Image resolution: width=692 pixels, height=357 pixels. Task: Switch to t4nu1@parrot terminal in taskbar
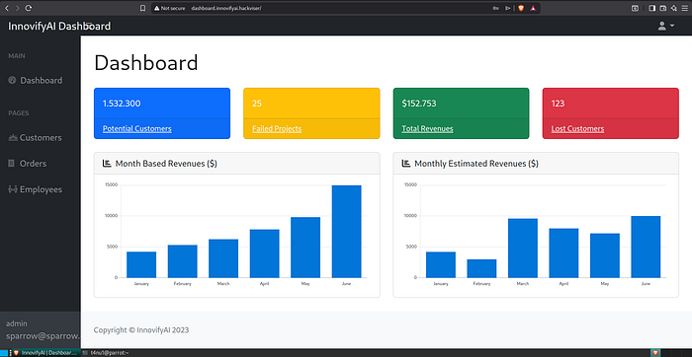click(x=106, y=353)
